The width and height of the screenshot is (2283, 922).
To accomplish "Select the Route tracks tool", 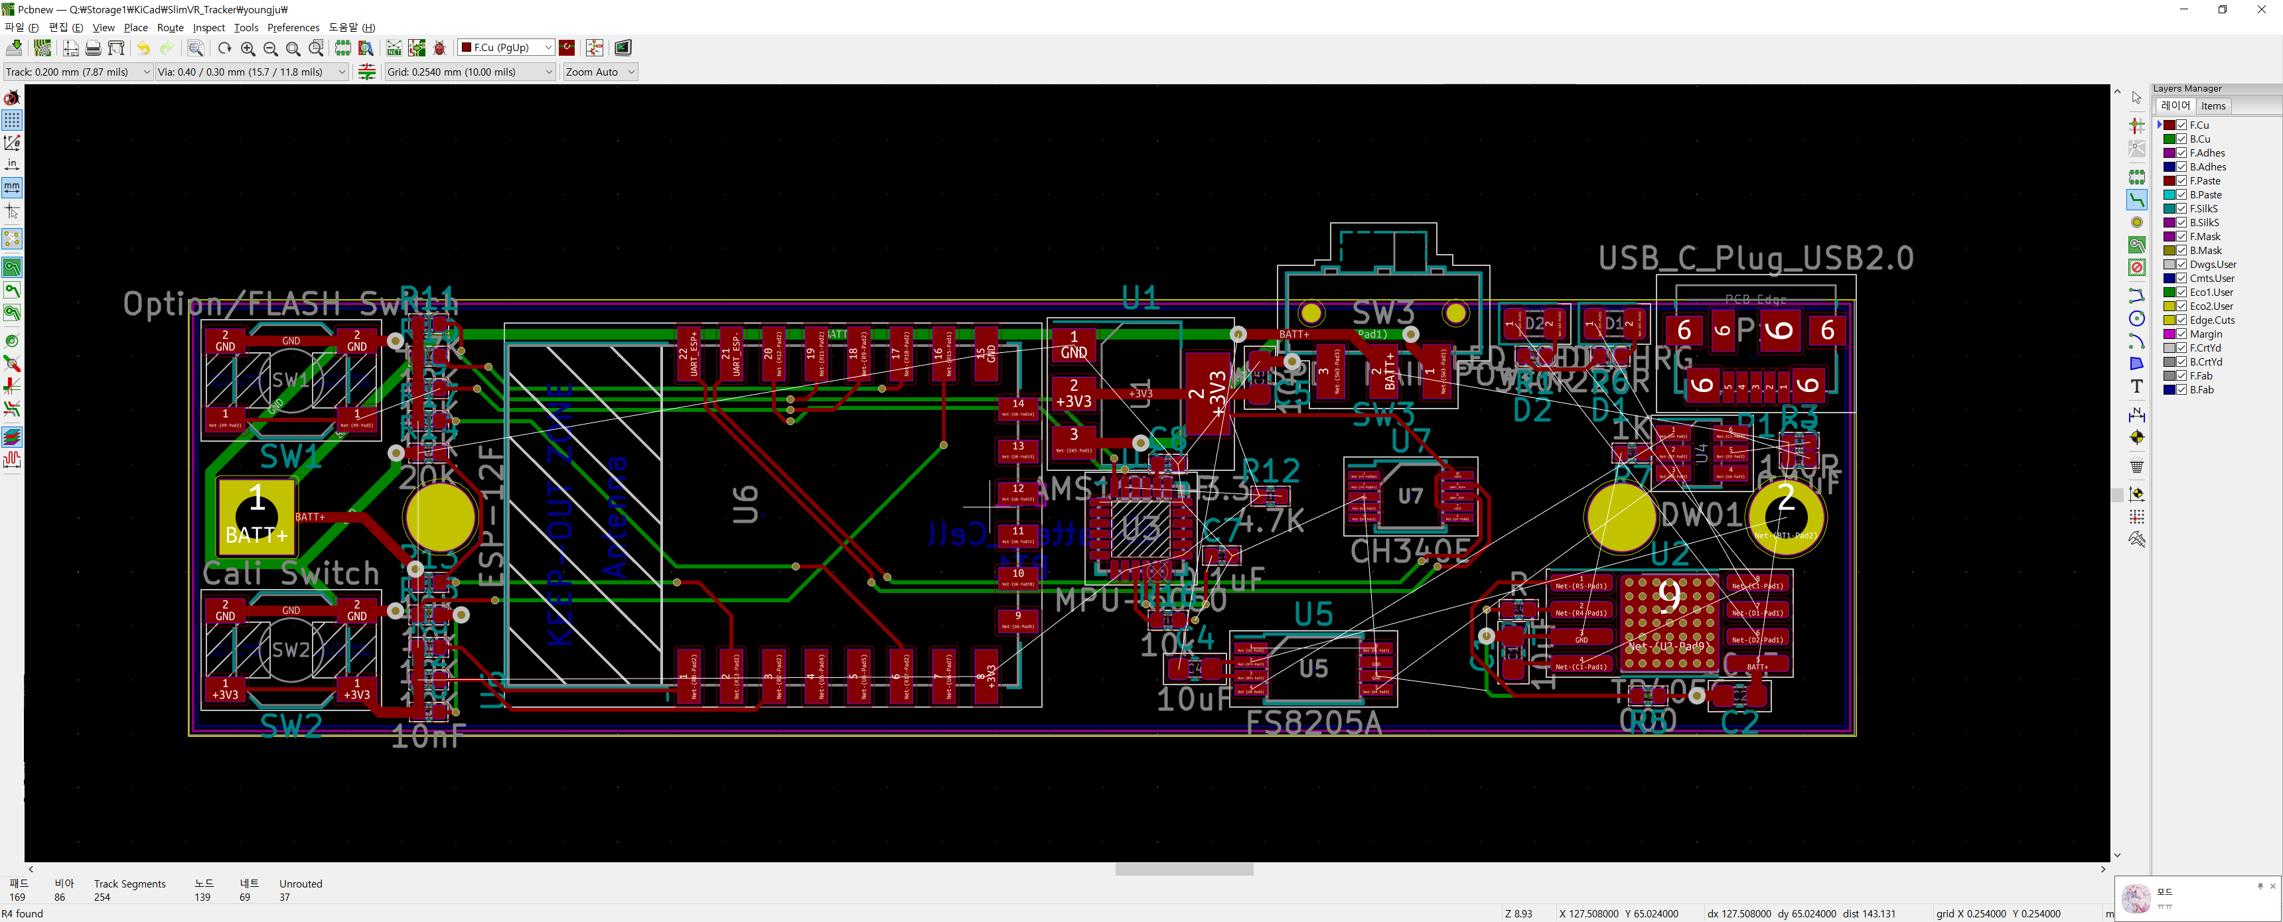I will tap(2137, 199).
